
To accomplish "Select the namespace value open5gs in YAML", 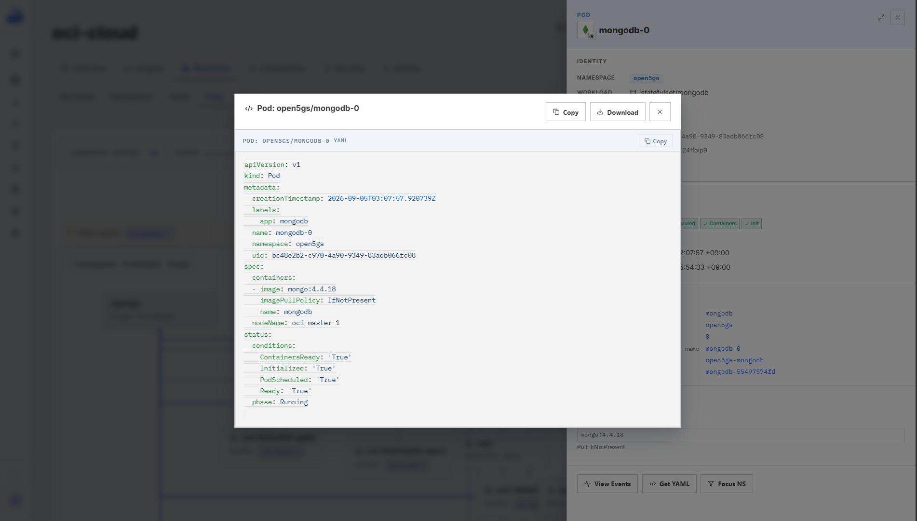I will tap(310, 244).
